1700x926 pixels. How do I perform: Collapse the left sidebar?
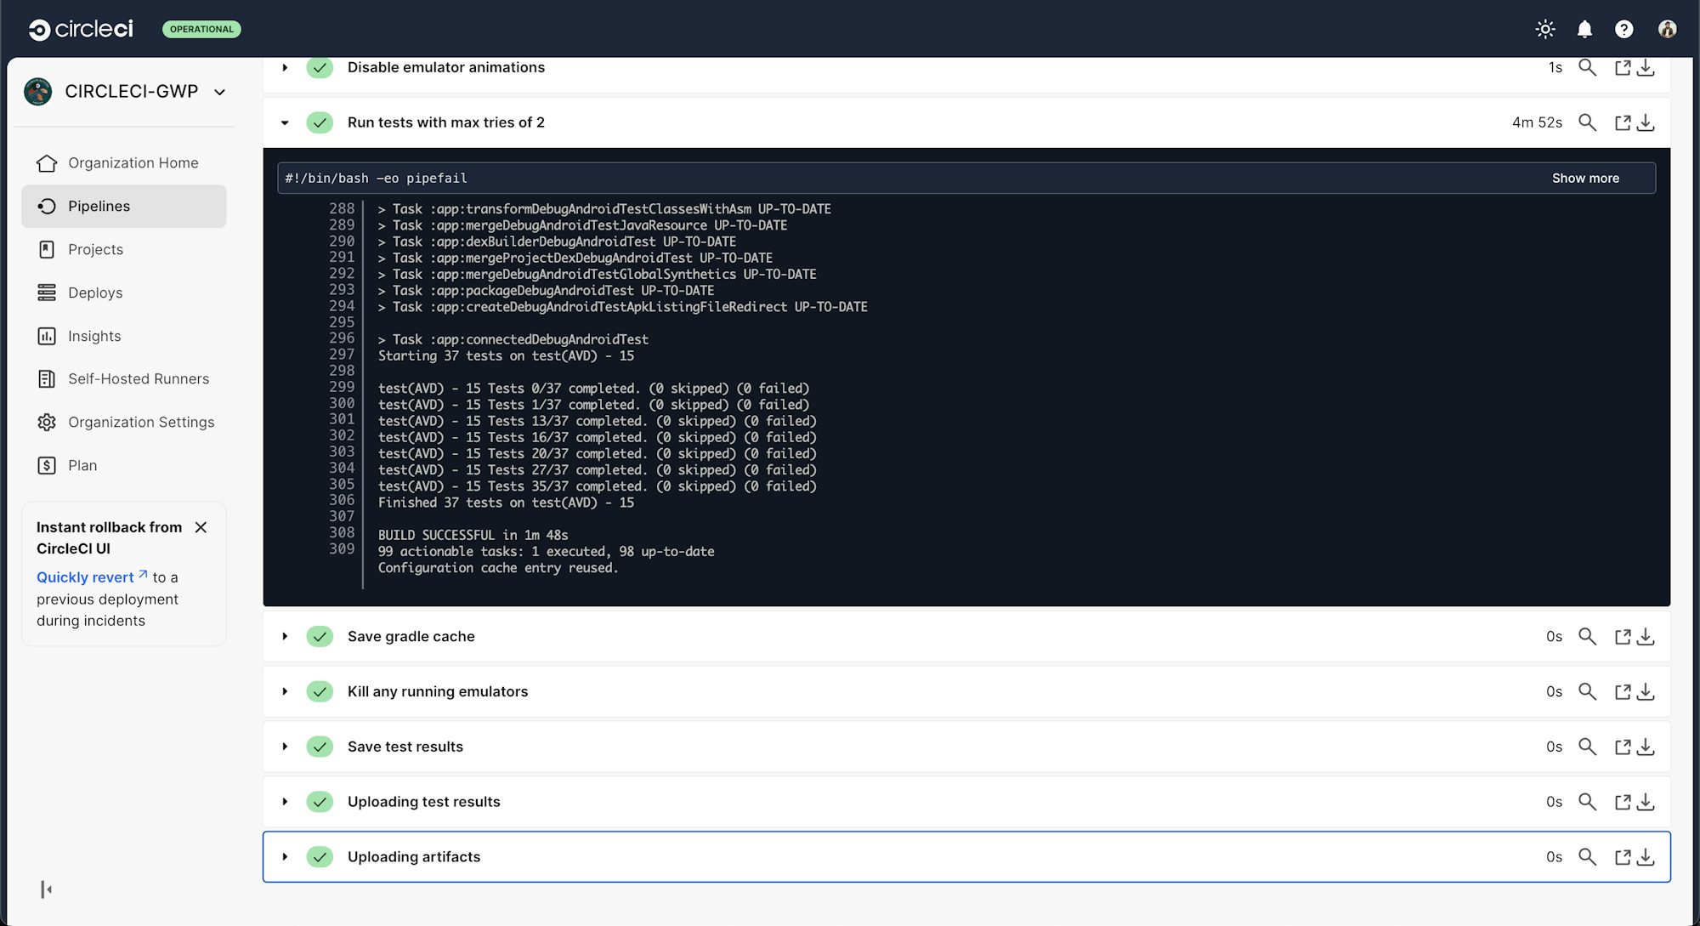[47, 889]
